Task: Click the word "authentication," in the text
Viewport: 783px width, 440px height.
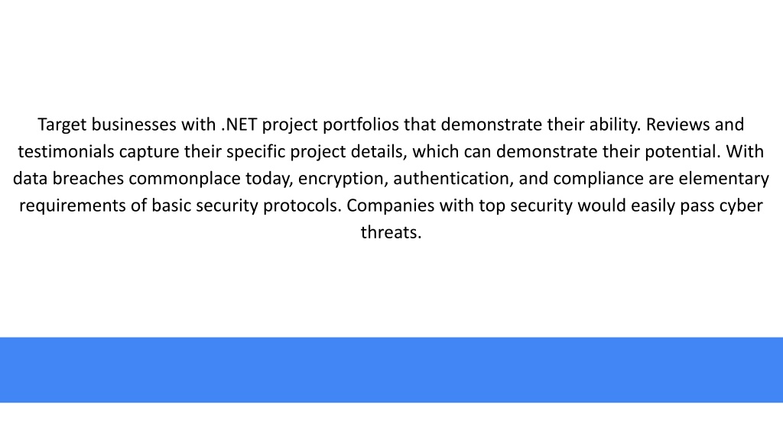Action: [x=453, y=178]
